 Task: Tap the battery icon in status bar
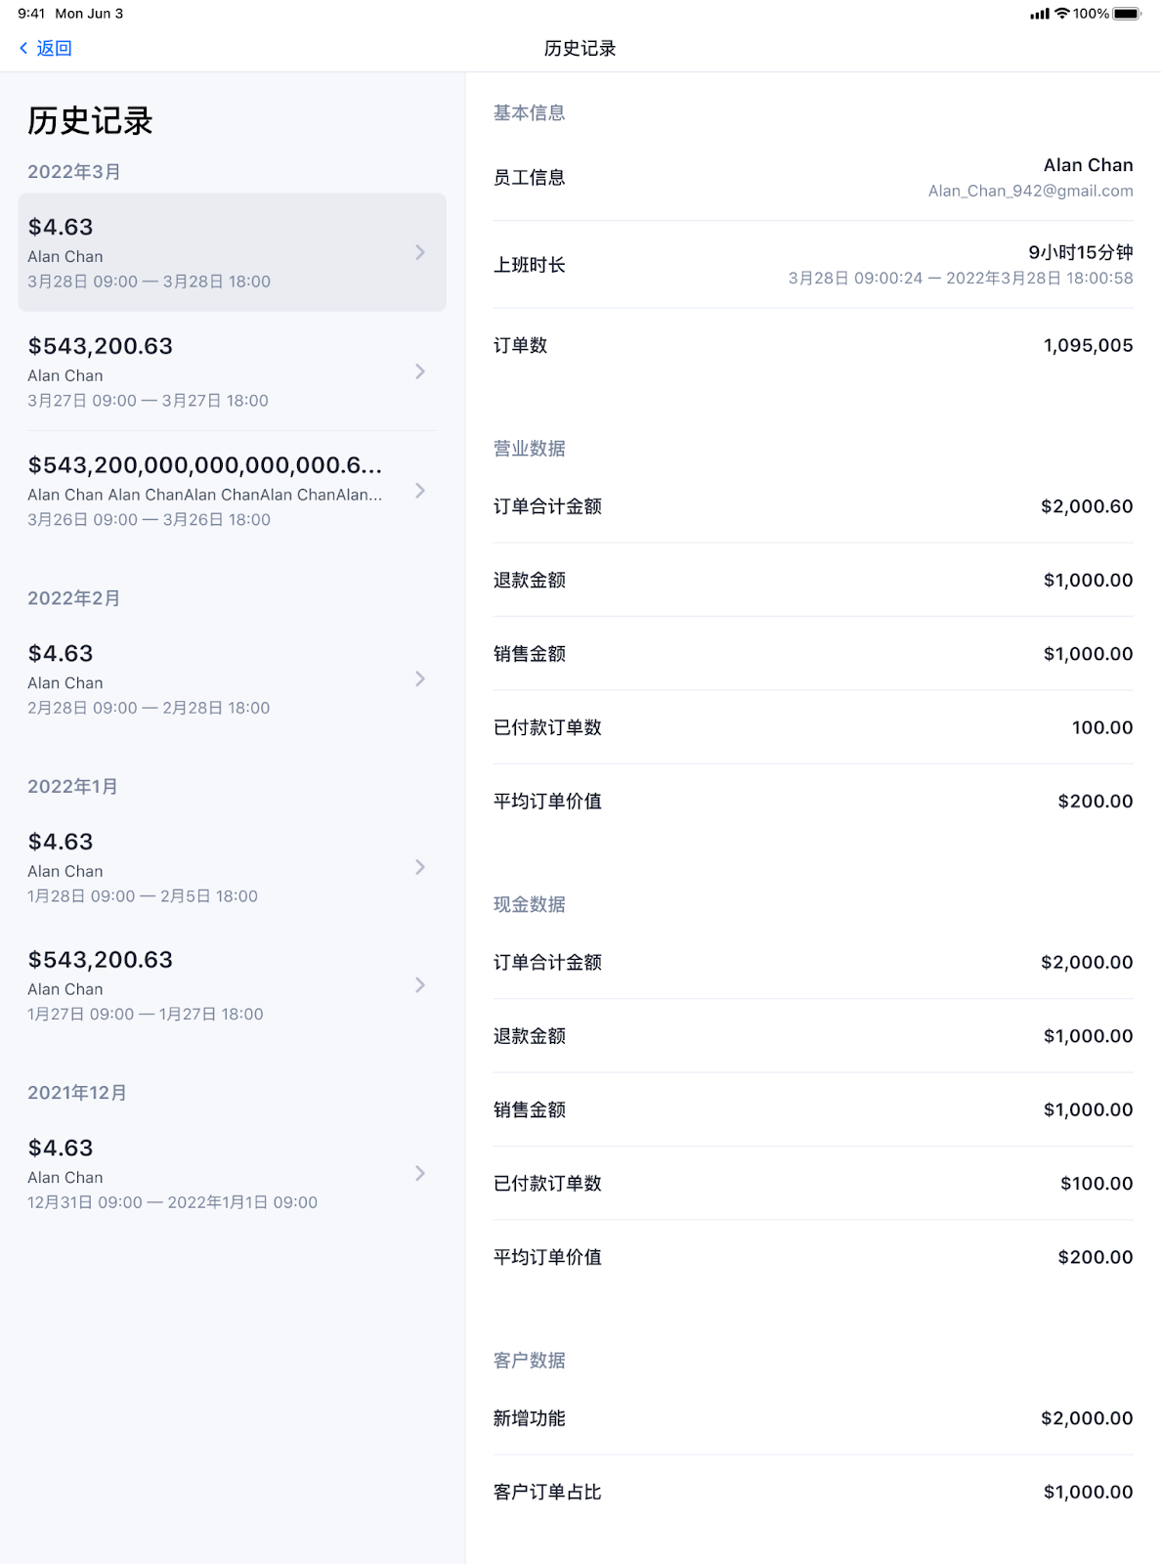(x=1127, y=14)
